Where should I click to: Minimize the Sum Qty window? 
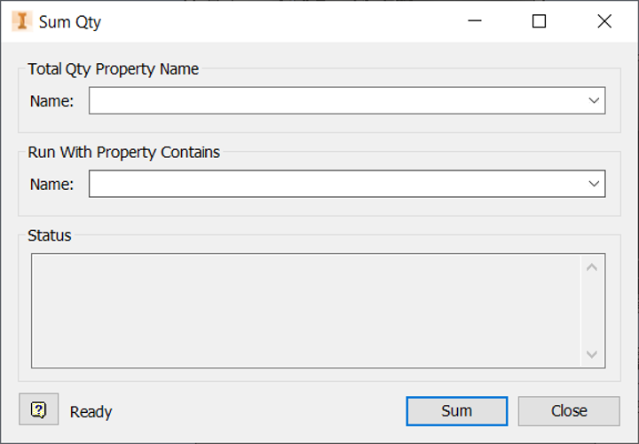(473, 21)
